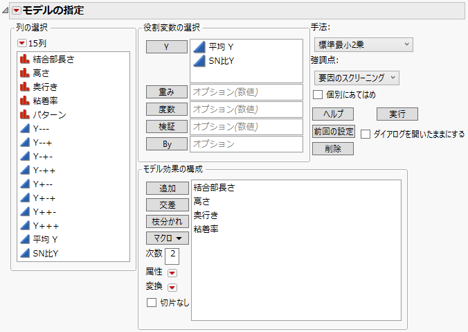Click the ヘルプ button
This screenshot has height=332, width=468.
(x=333, y=114)
